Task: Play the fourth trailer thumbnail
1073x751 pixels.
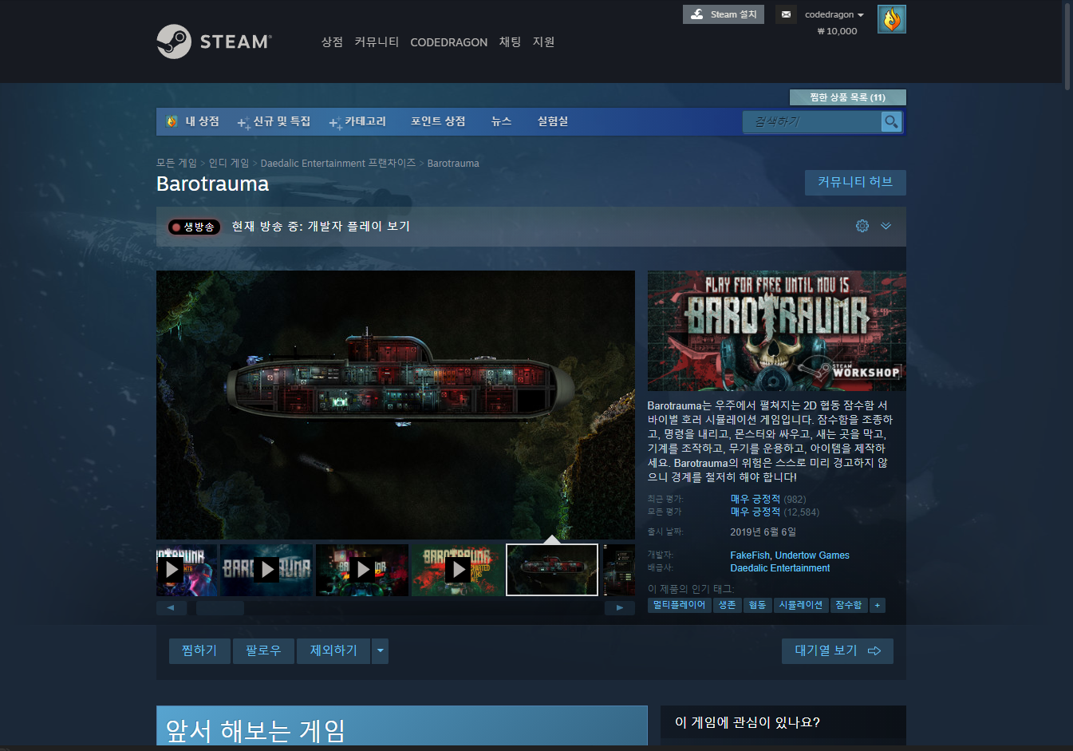Action: pos(458,570)
